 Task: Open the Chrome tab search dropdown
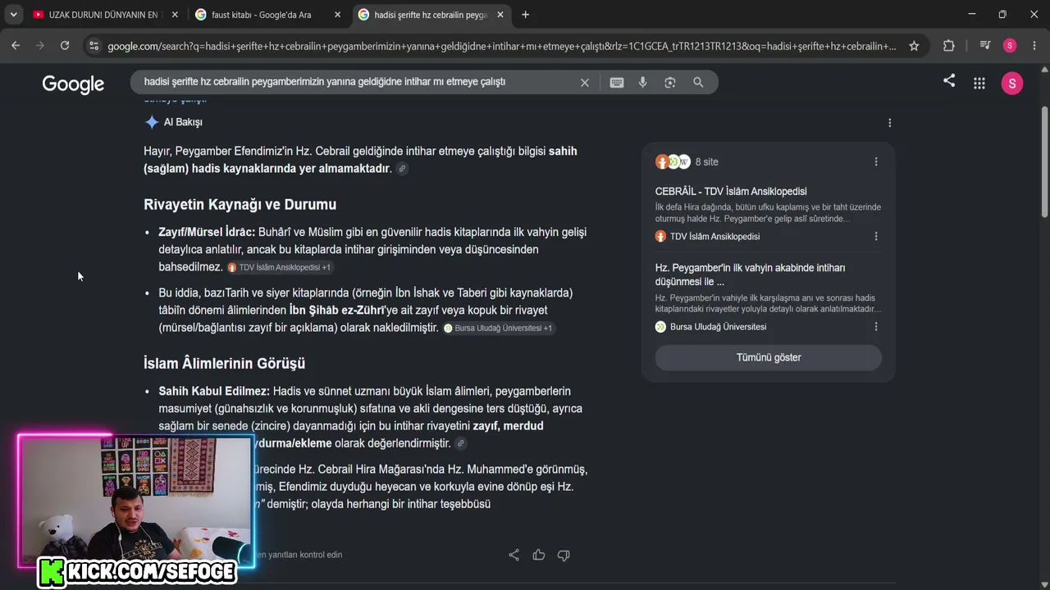pos(13,15)
